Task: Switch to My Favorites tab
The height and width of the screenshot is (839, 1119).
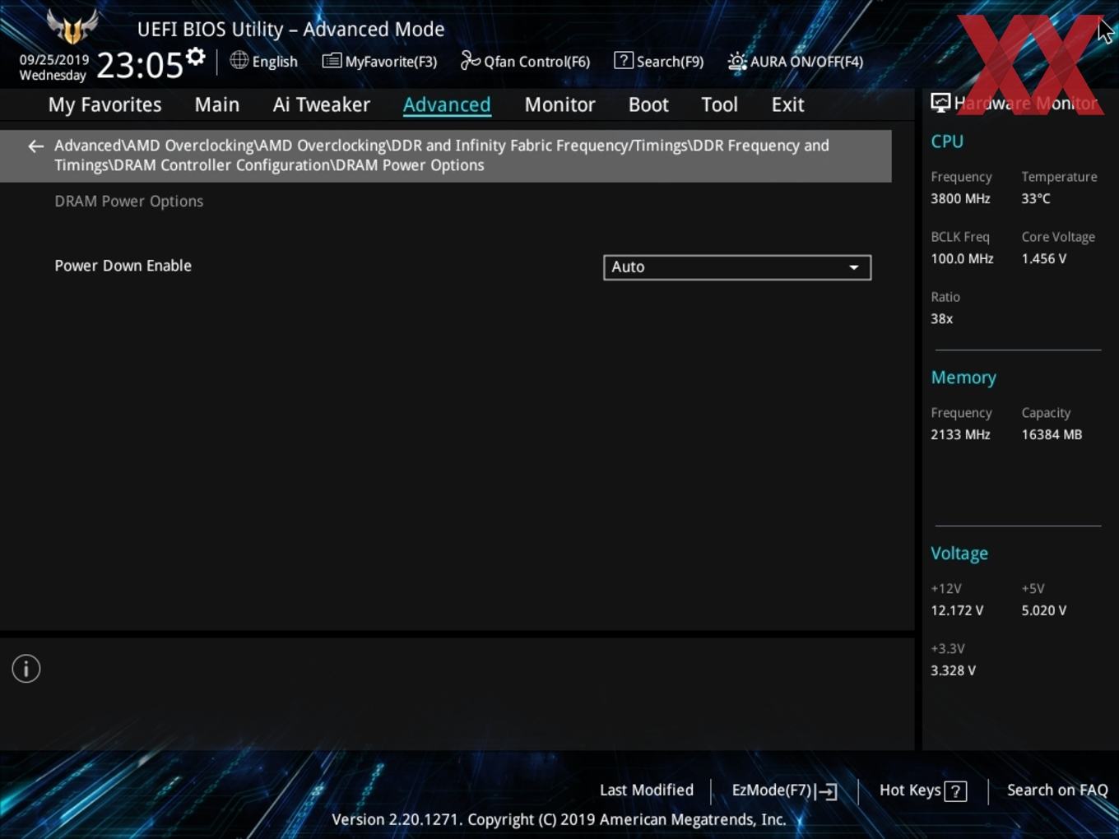Action: pyautogui.click(x=104, y=104)
